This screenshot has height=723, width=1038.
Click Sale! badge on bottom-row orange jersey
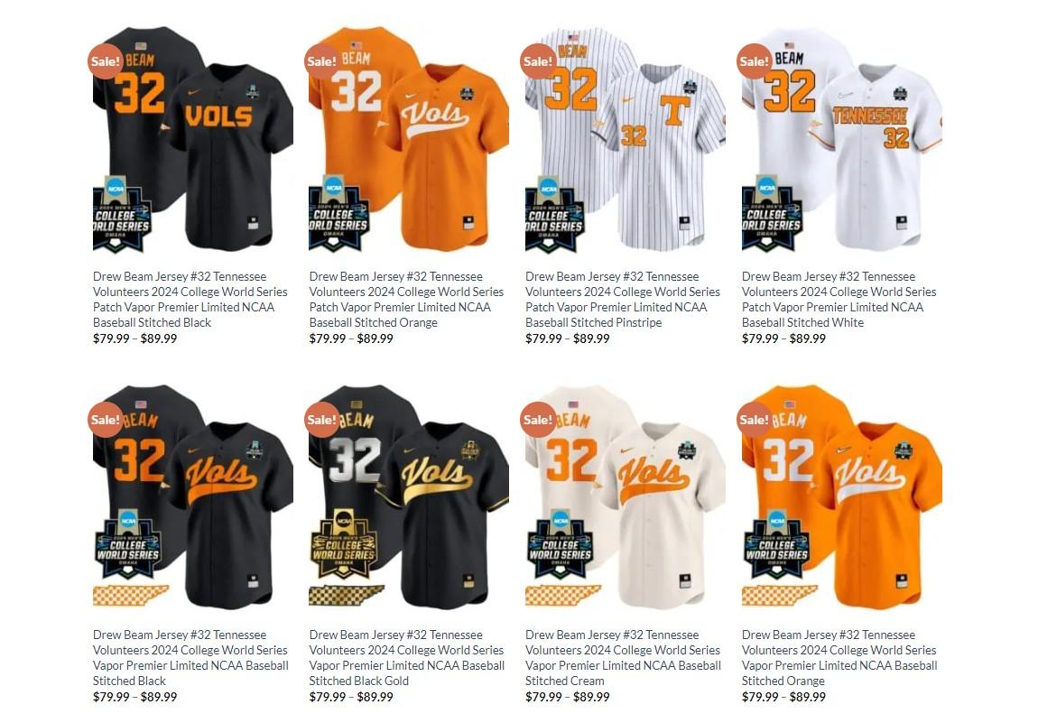[x=754, y=420]
